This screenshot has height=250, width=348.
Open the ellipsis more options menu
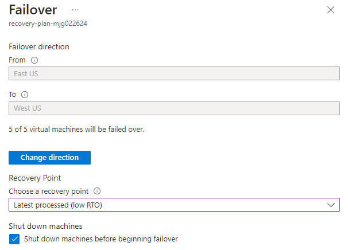pyautogui.click(x=75, y=10)
